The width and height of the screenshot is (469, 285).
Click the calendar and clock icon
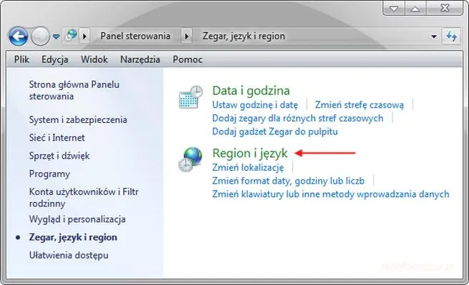[191, 96]
